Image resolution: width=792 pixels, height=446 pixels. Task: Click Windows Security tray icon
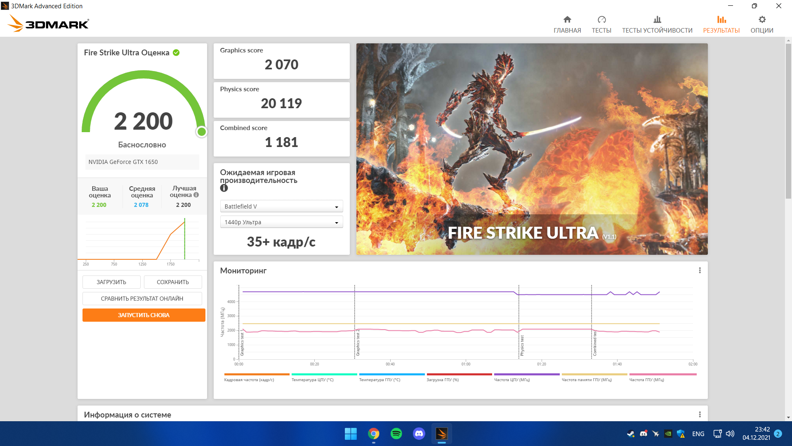pyautogui.click(x=681, y=434)
